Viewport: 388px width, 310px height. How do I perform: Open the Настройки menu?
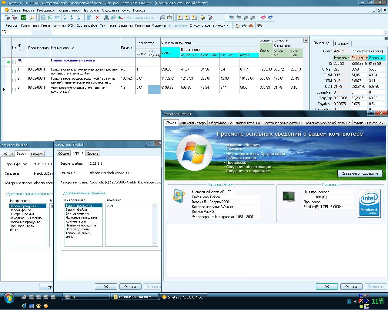tap(91, 10)
